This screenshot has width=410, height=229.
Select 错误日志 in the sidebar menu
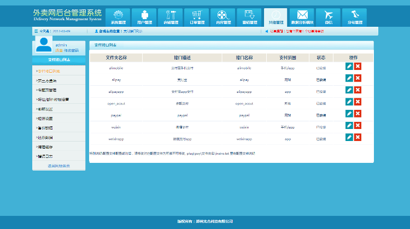(48, 156)
